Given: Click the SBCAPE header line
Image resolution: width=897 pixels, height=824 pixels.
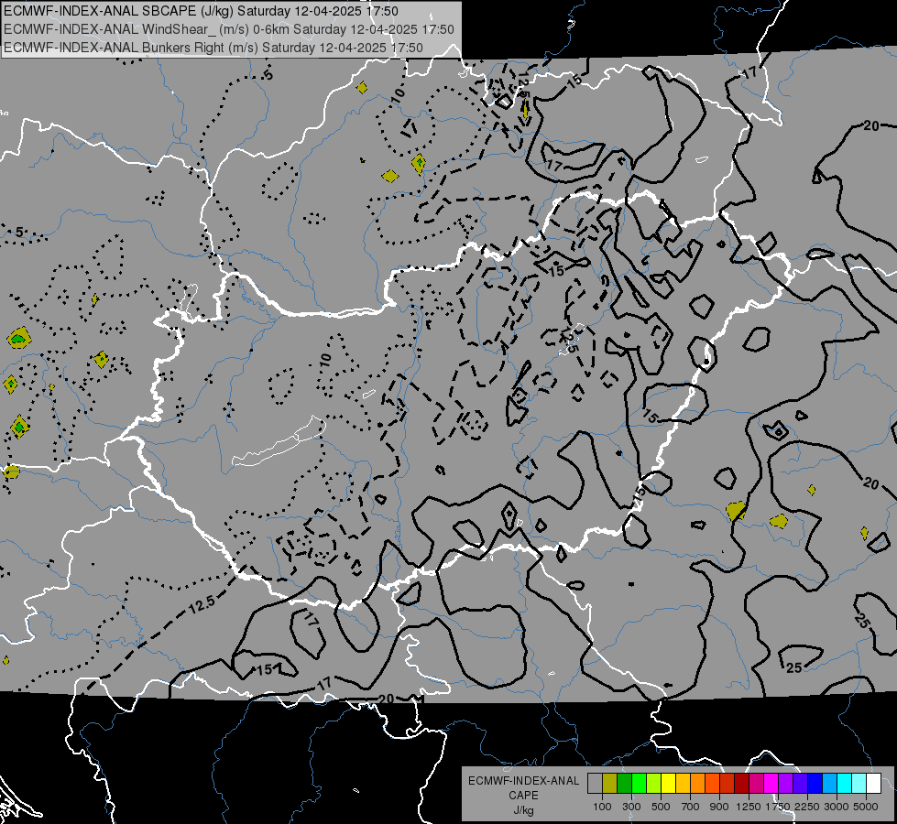Looking at the screenshot, I should (x=201, y=11).
